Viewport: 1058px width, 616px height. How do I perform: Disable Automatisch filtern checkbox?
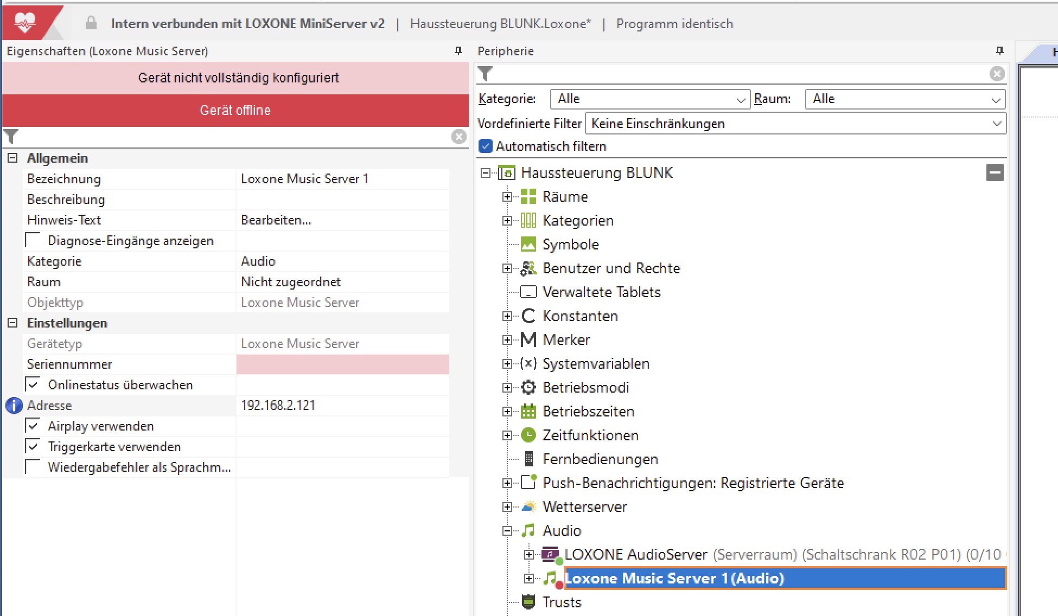486,146
